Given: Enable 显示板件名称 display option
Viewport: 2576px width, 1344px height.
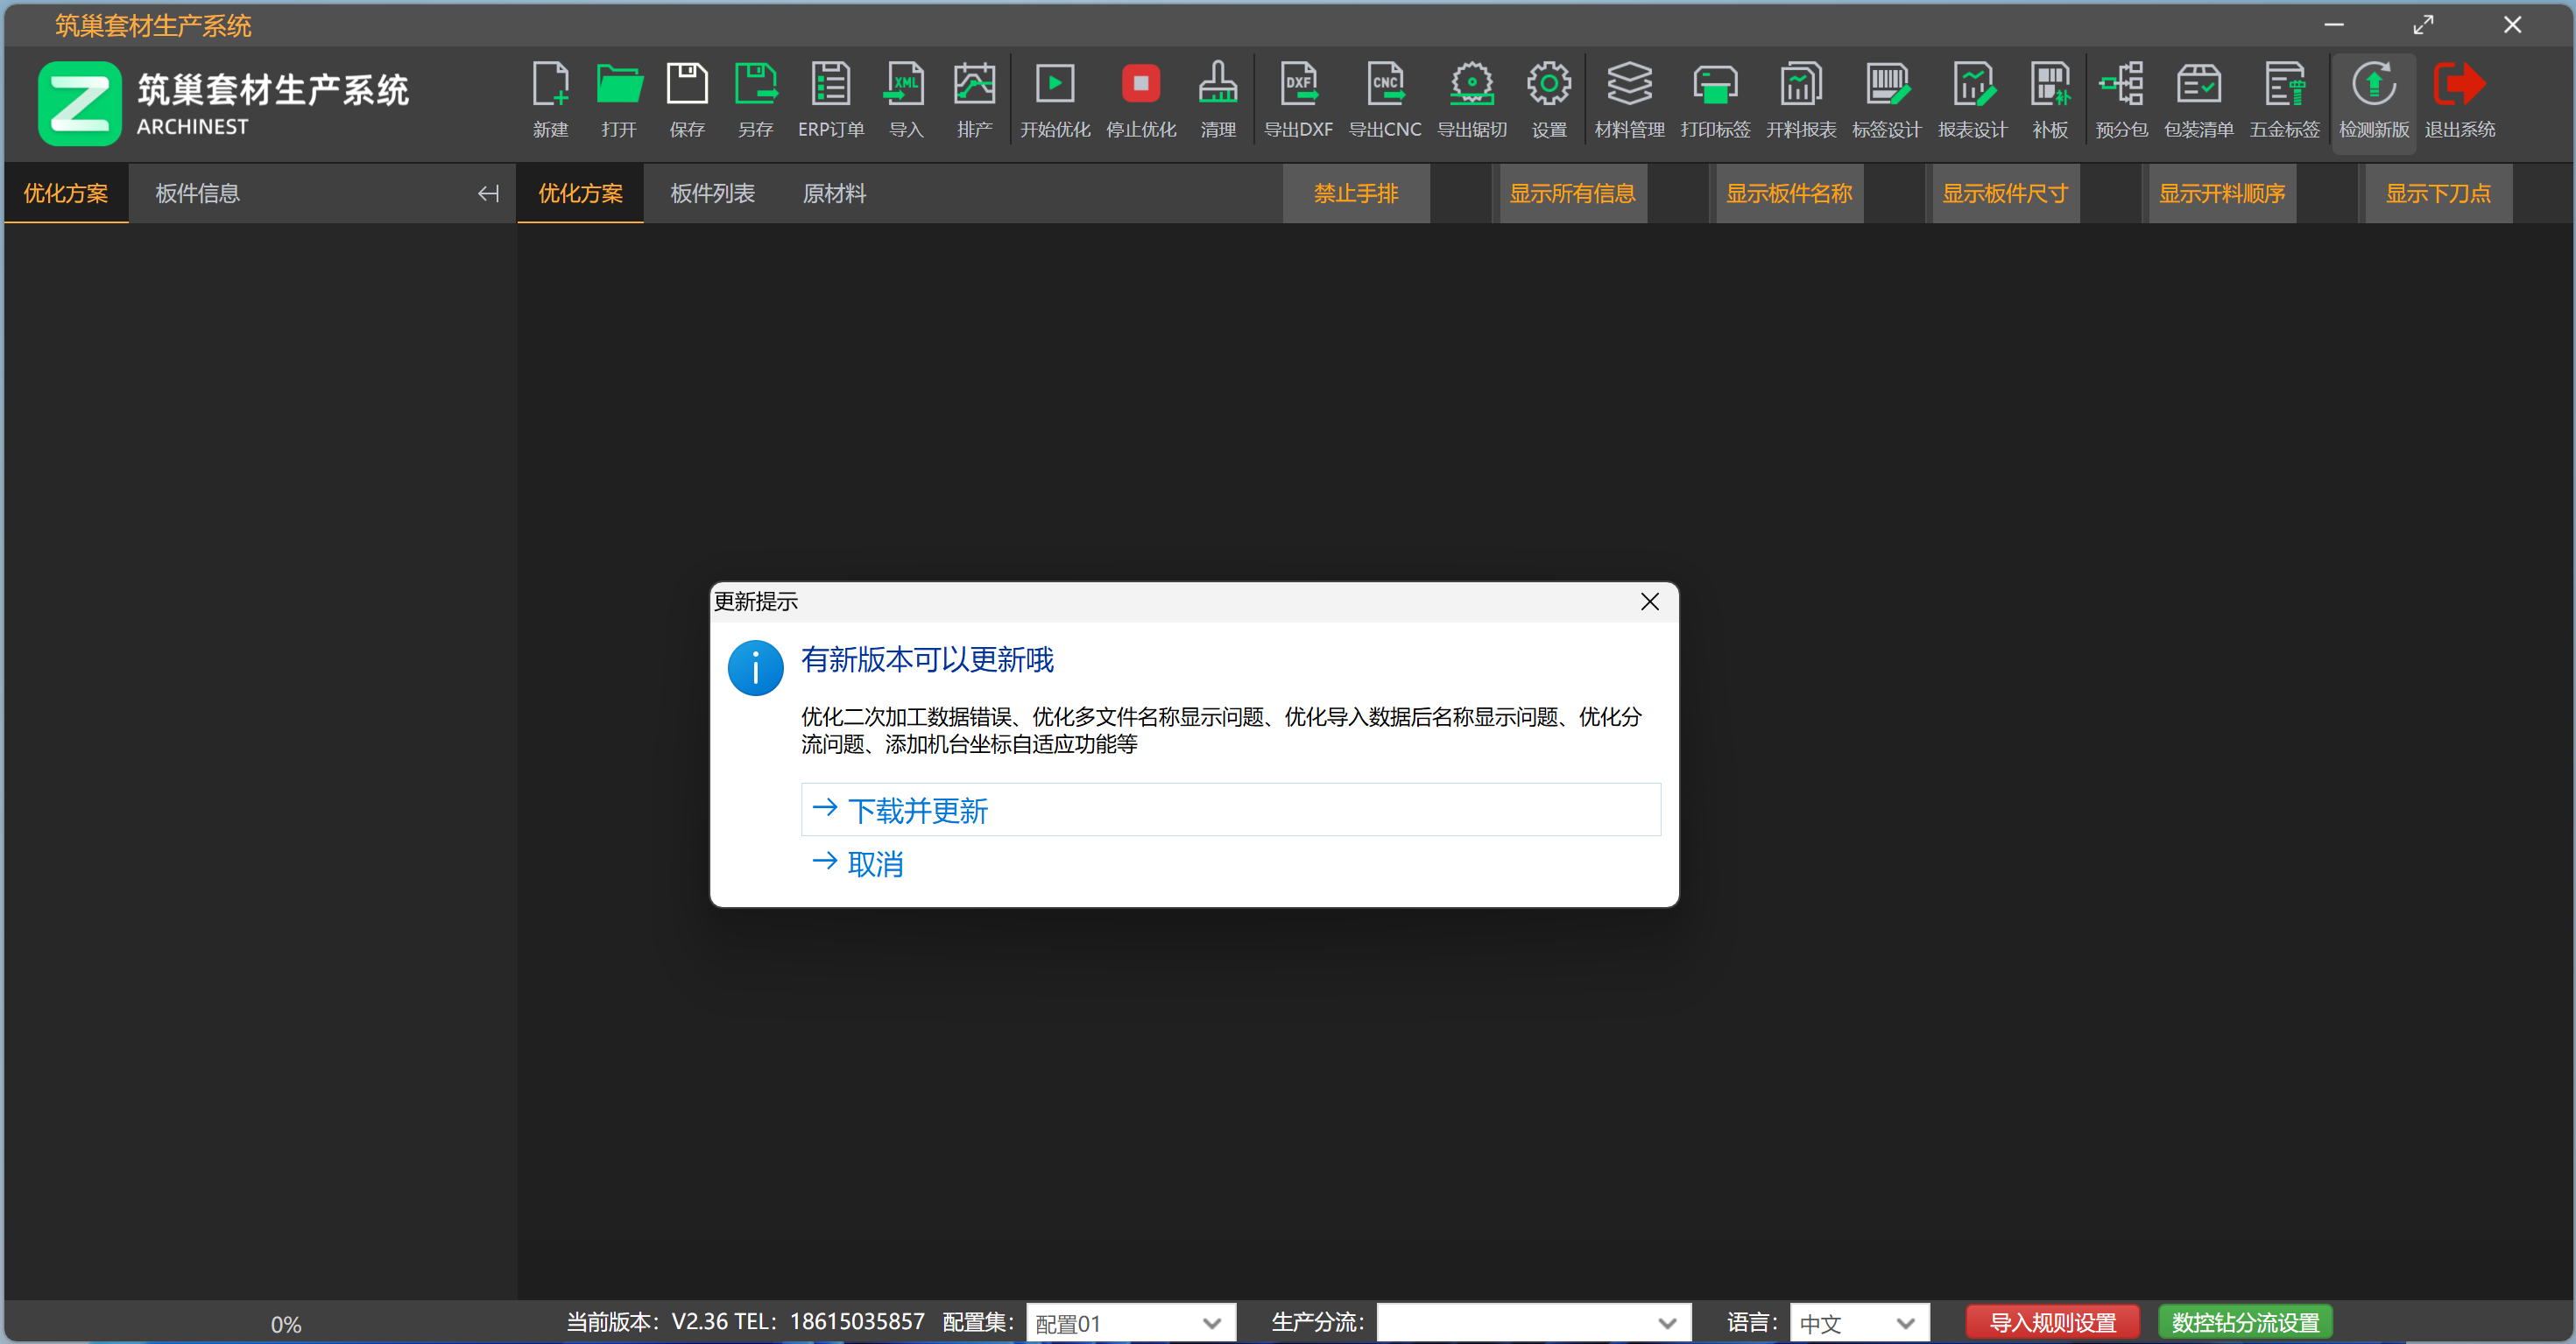Looking at the screenshot, I should click(1789, 193).
